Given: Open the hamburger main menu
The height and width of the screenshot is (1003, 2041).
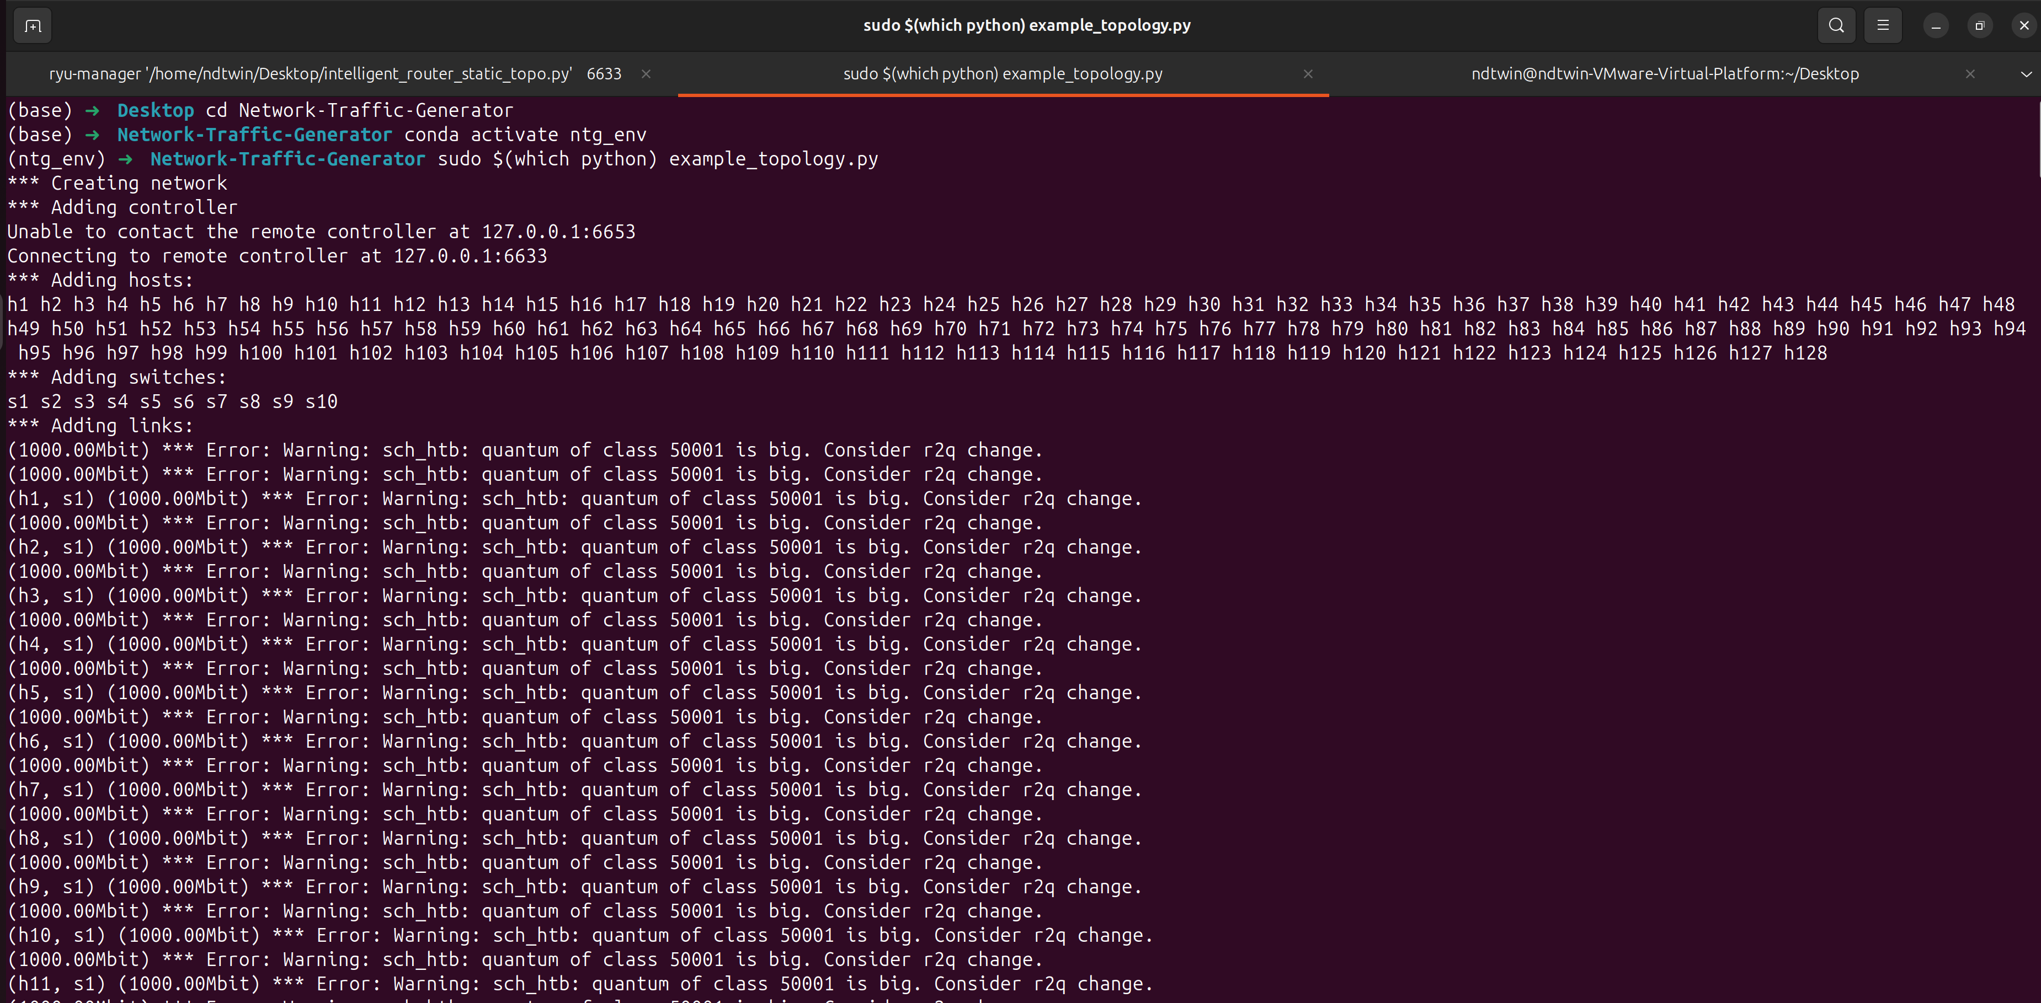Looking at the screenshot, I should pos(1883,25).
